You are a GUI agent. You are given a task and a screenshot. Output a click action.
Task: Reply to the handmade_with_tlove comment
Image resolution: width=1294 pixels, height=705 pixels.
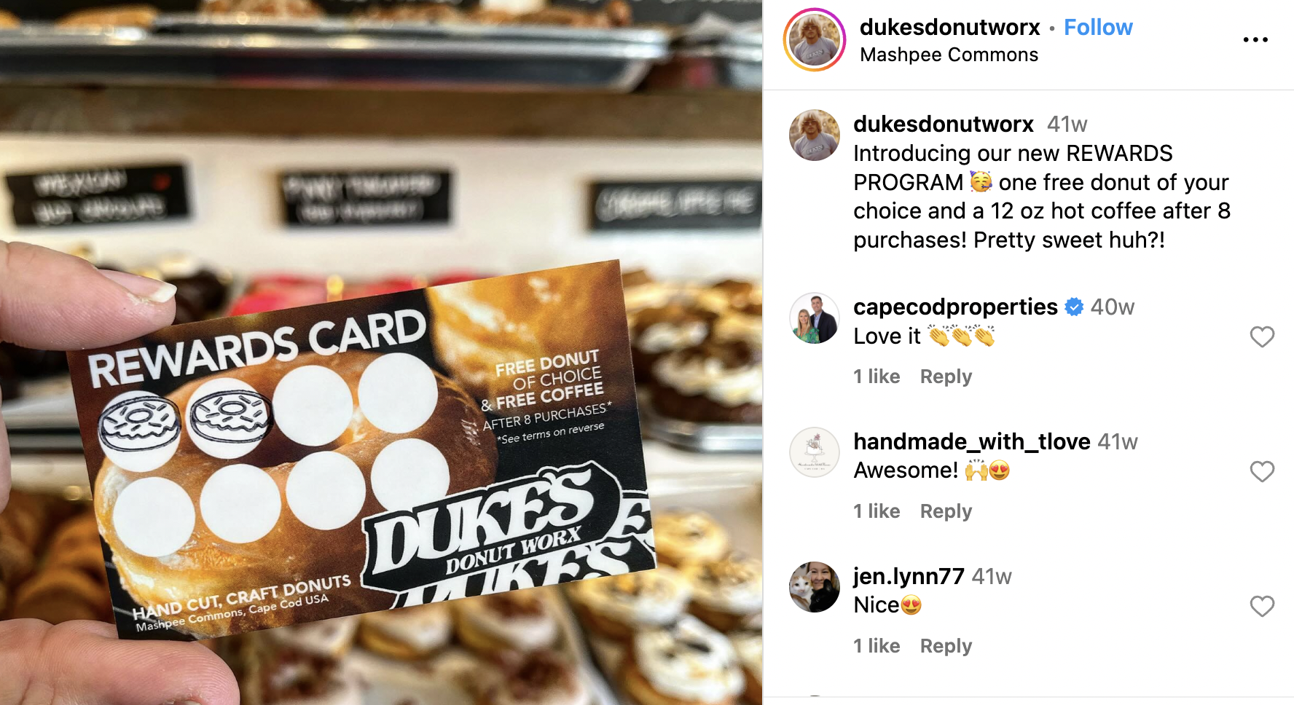pos(946,511)
